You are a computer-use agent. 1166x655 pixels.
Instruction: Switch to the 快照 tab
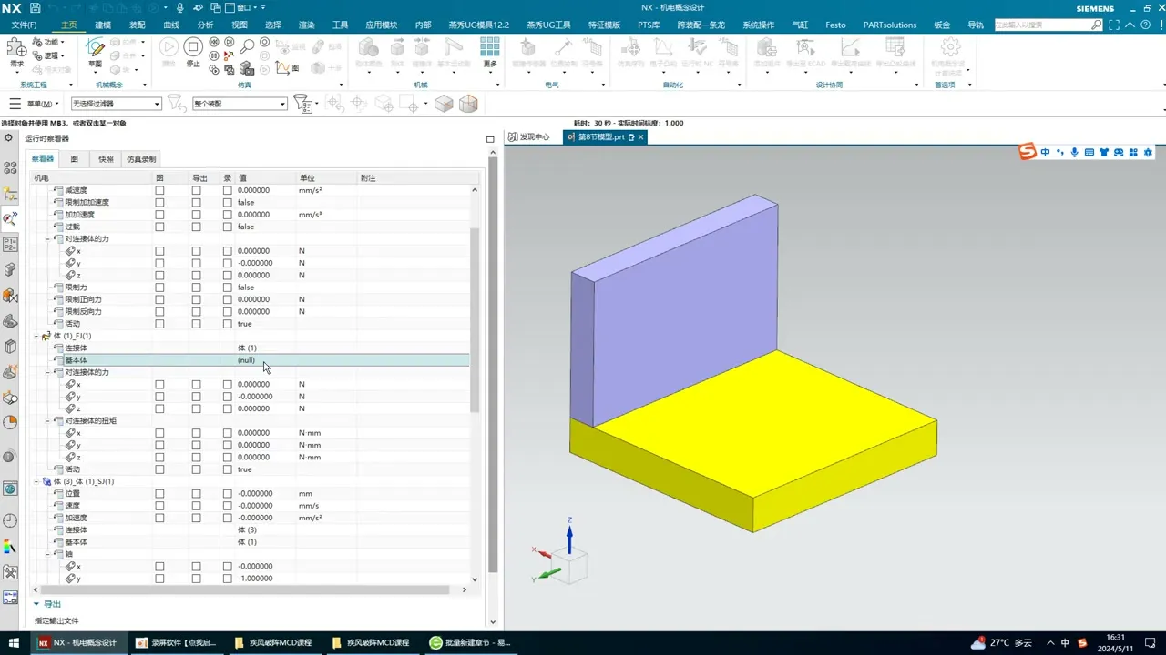coord(106,159)
